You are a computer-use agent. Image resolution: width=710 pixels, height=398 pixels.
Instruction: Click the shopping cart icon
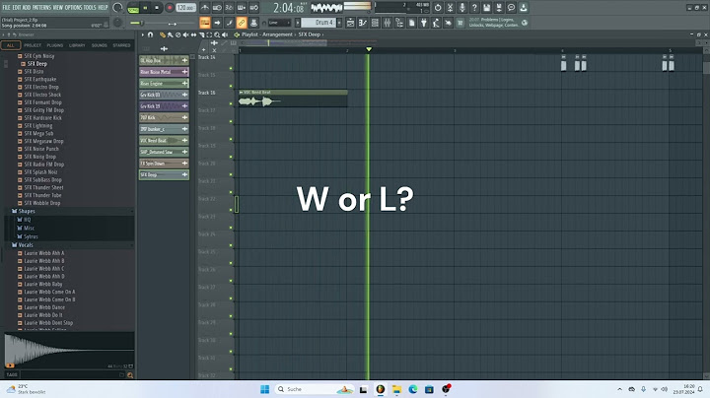[x=461, y=23]
